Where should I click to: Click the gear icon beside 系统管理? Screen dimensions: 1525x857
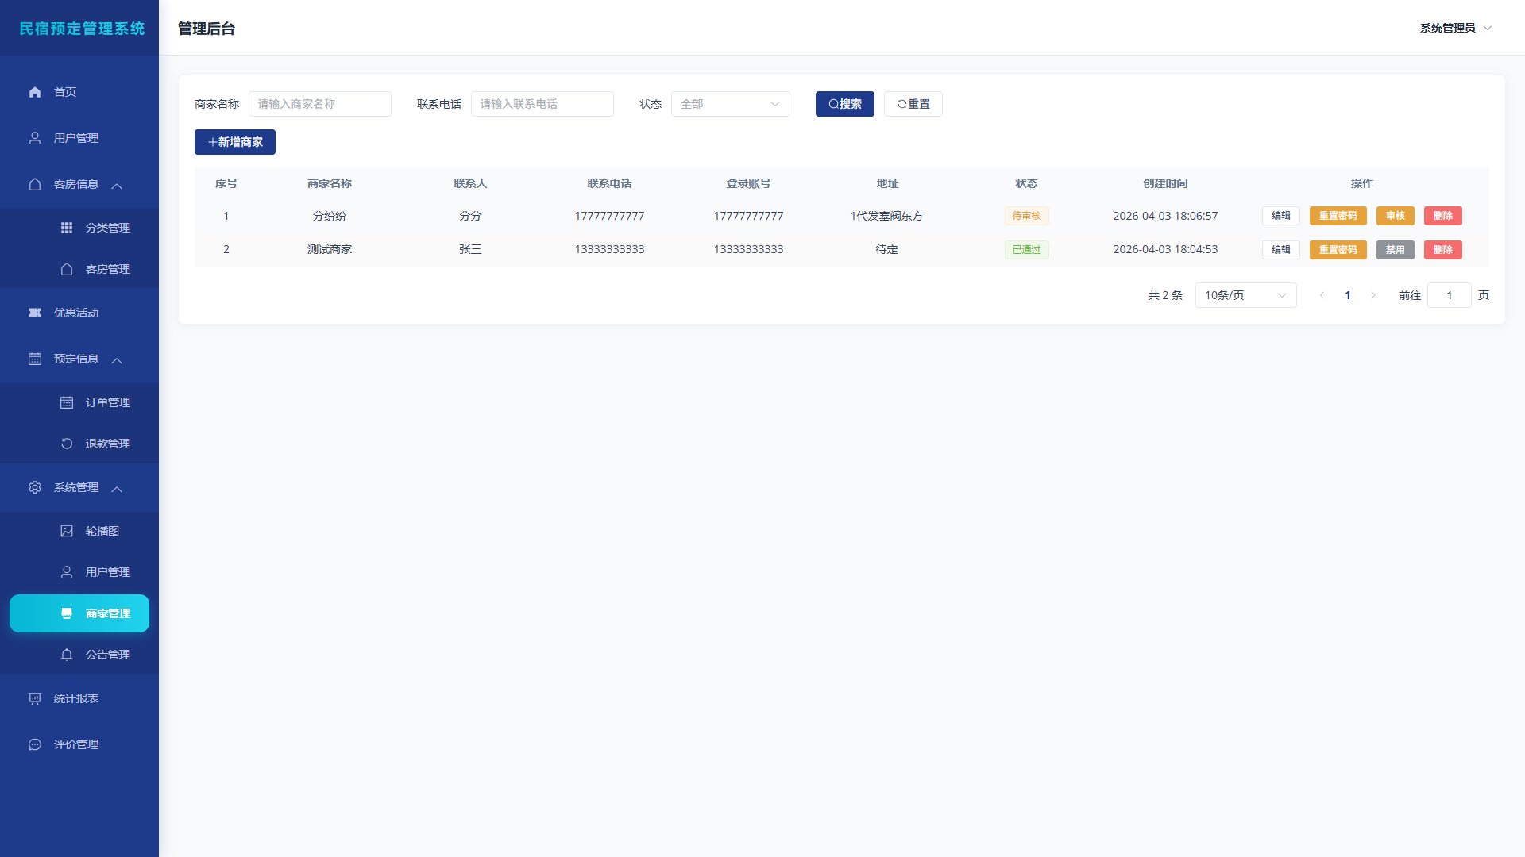tap(35, 487)
